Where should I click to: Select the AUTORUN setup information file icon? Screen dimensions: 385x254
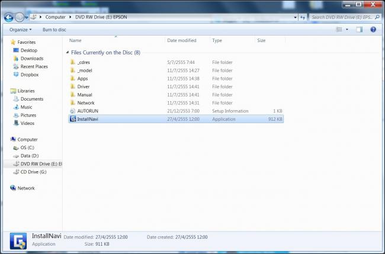(73, 111)
